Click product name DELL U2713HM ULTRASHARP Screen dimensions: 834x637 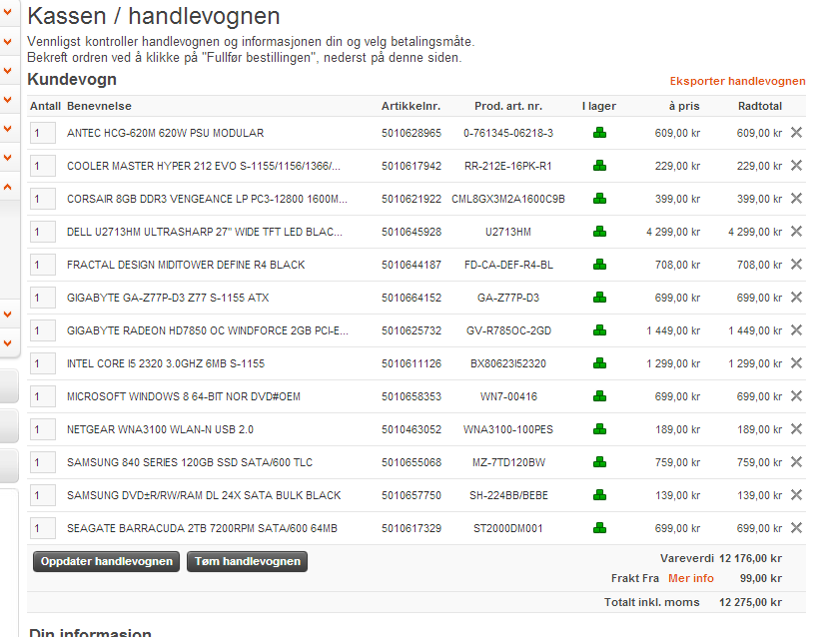(x=204, y=232)
